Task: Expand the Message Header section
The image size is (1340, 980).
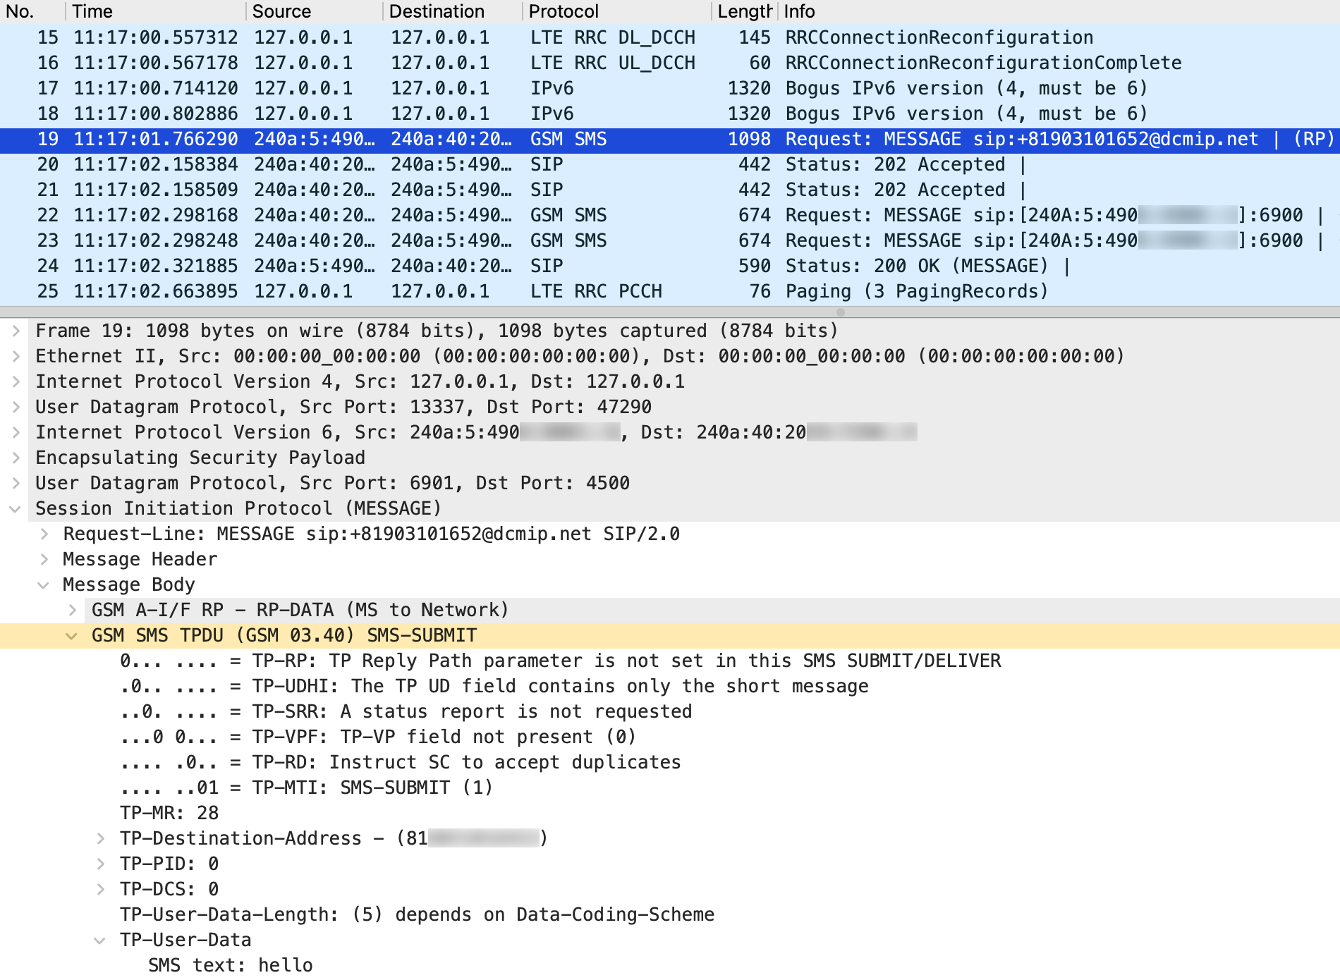Action: coord(44,559)
